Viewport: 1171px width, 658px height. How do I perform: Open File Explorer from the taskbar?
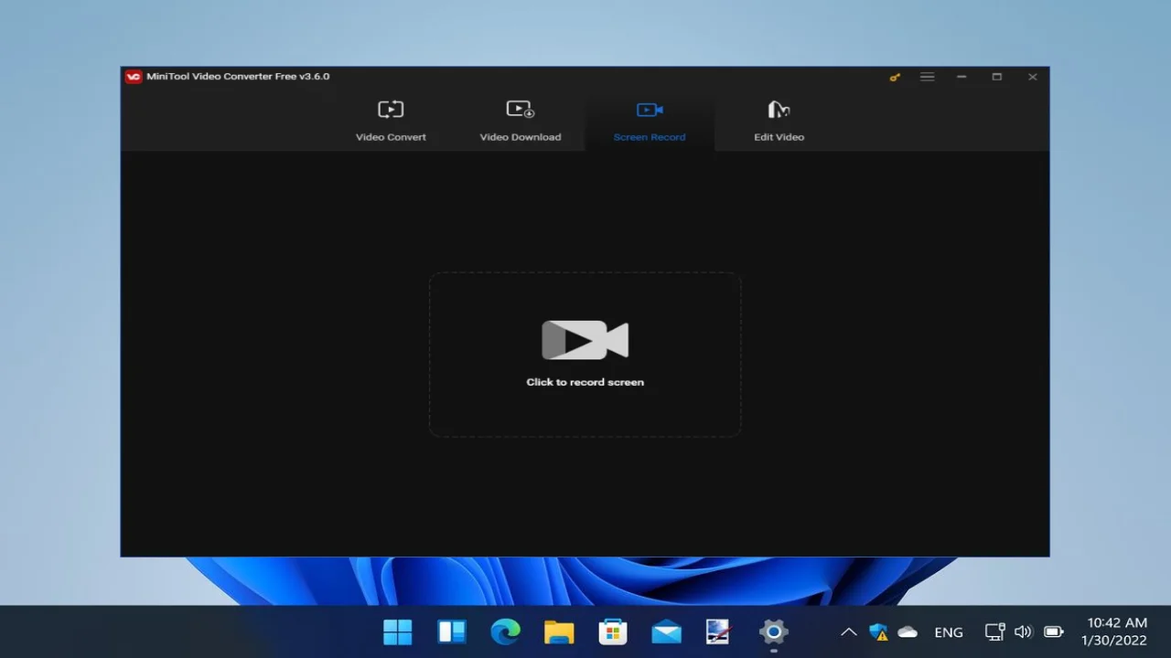pos(559,631)
